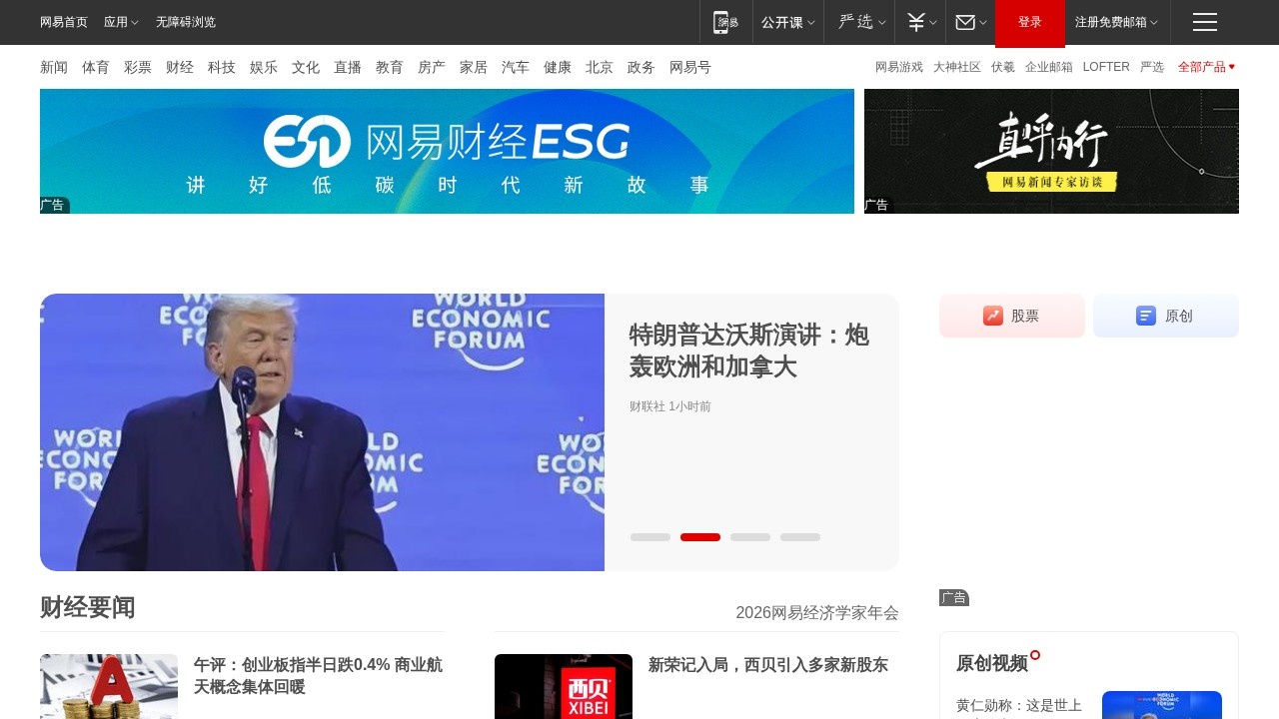Click the red 登录 button
The height and width of the screenshot is (719, 1279).
[1029, 22]
